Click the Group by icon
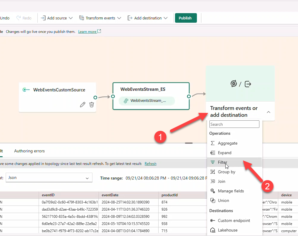 213,172
